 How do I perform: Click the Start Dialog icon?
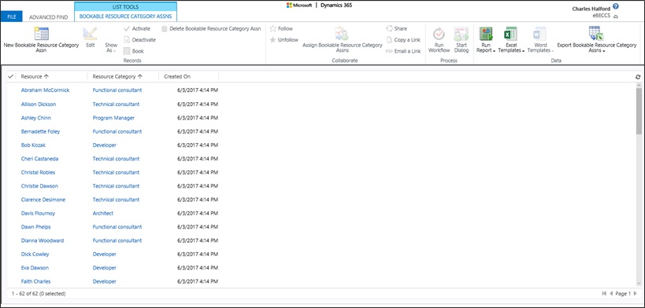(x=462, y=34)
